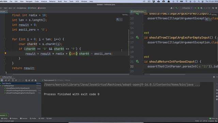Open the Build tool window button

[49, 119]
